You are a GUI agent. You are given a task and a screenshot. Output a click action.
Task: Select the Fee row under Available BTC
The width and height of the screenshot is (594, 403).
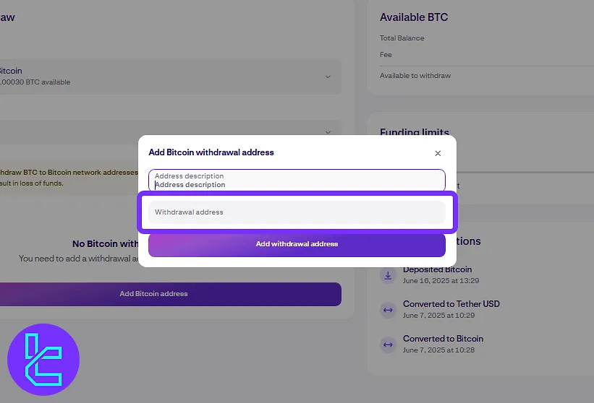pyautogui.click(x=386, y=54)
